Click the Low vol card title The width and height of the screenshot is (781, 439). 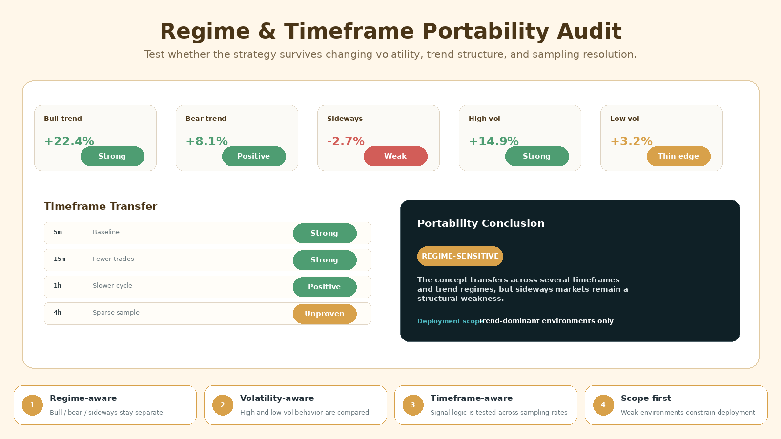pos(624,119)
